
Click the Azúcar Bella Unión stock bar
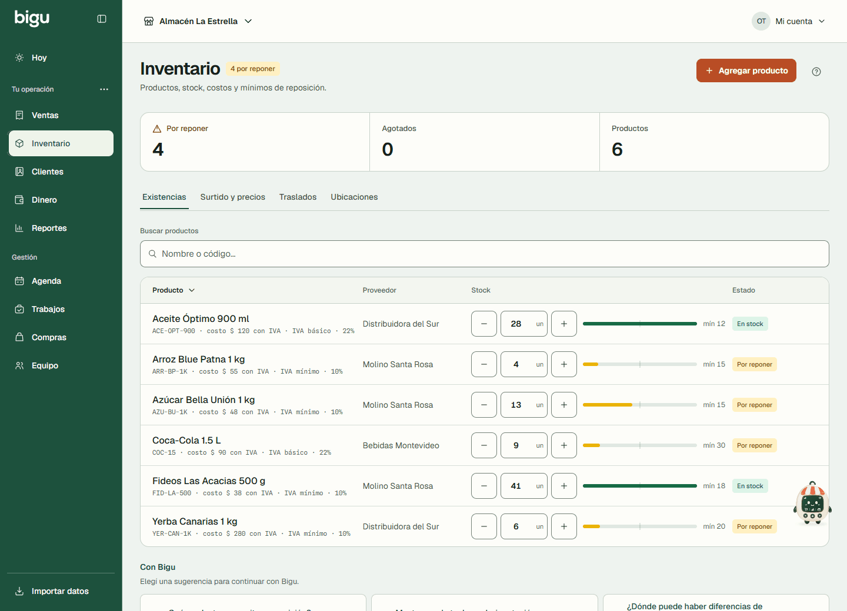tap(640, 405)
